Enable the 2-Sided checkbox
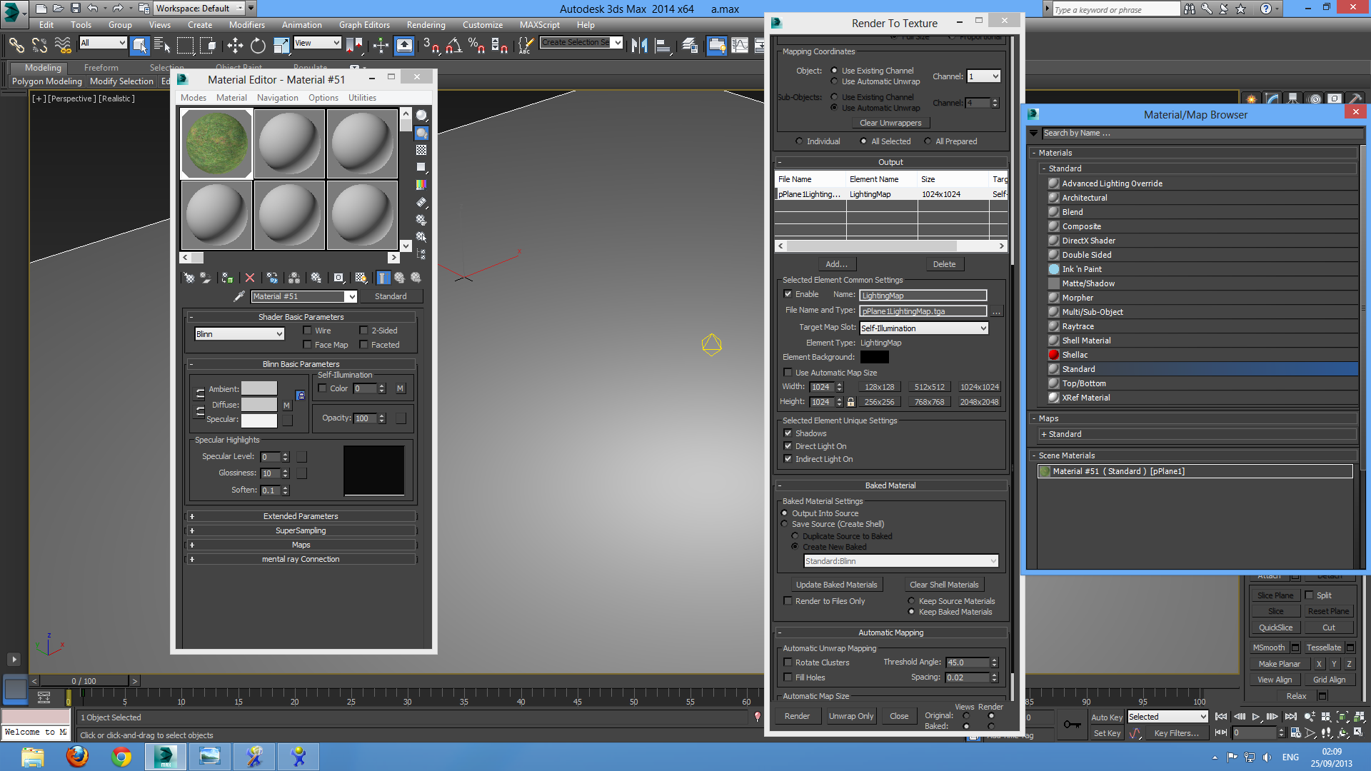1371x771 pixels. [363, 331]
